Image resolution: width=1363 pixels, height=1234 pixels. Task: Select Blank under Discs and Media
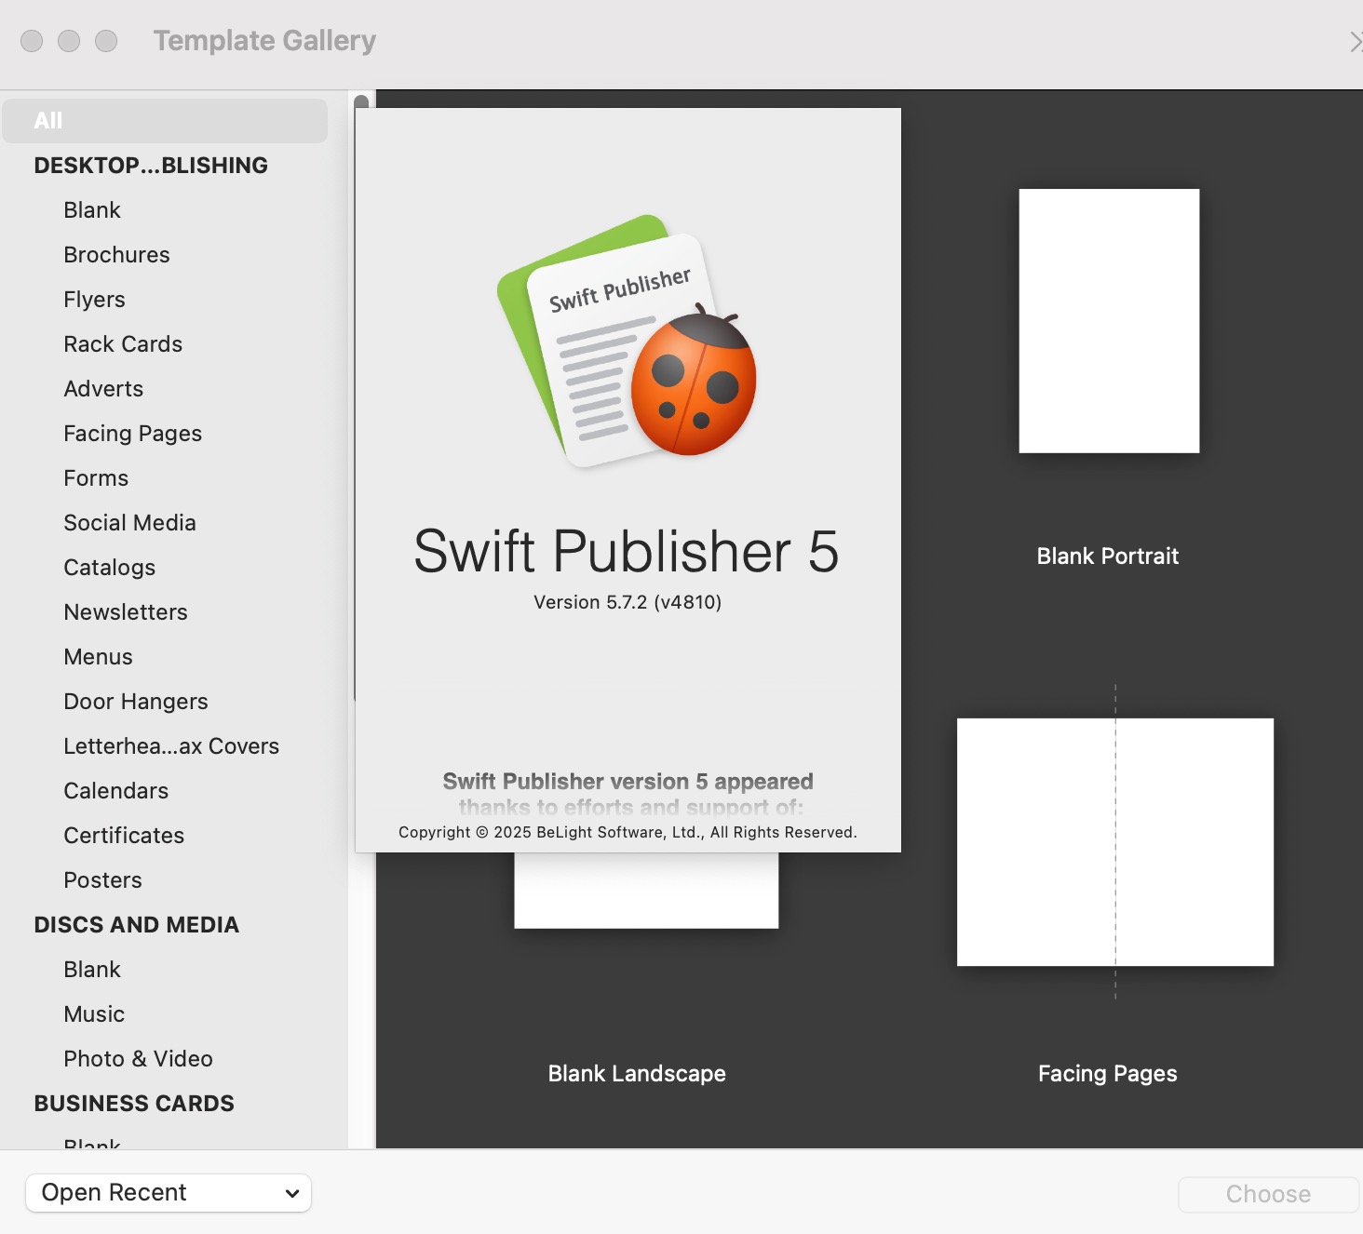tap(92, 970)
